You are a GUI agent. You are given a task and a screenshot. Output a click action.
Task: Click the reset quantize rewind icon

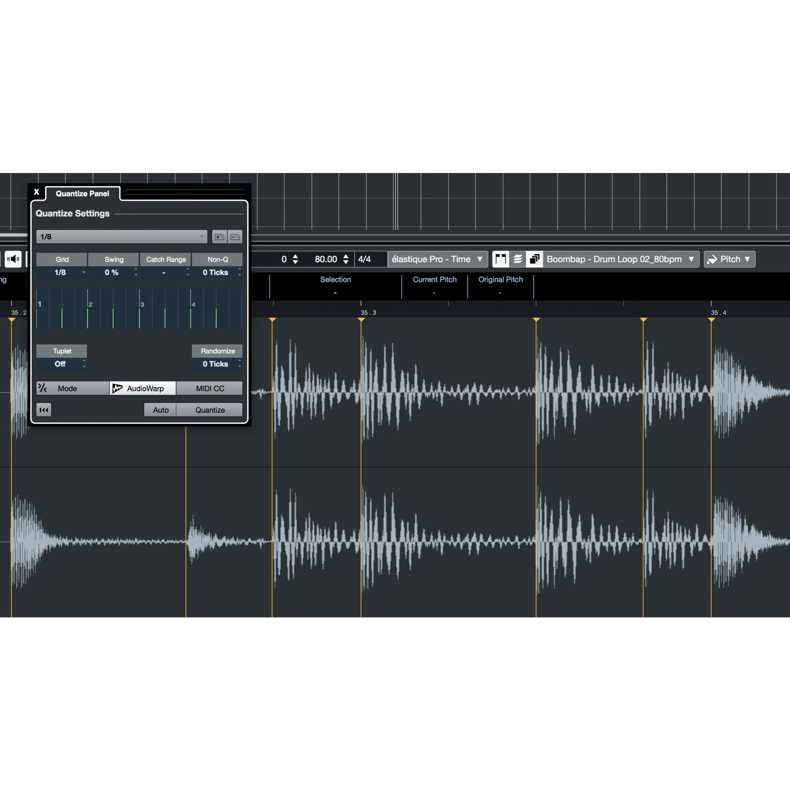(x=44, y=410)
